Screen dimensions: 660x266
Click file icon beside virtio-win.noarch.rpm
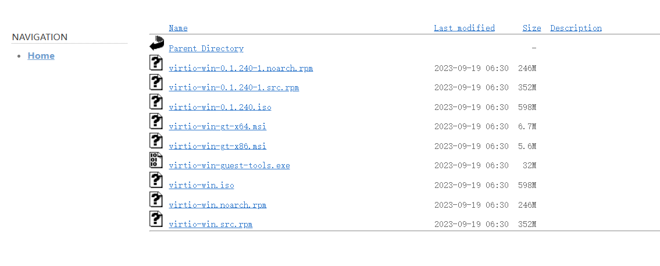click(x=156, y=199)
